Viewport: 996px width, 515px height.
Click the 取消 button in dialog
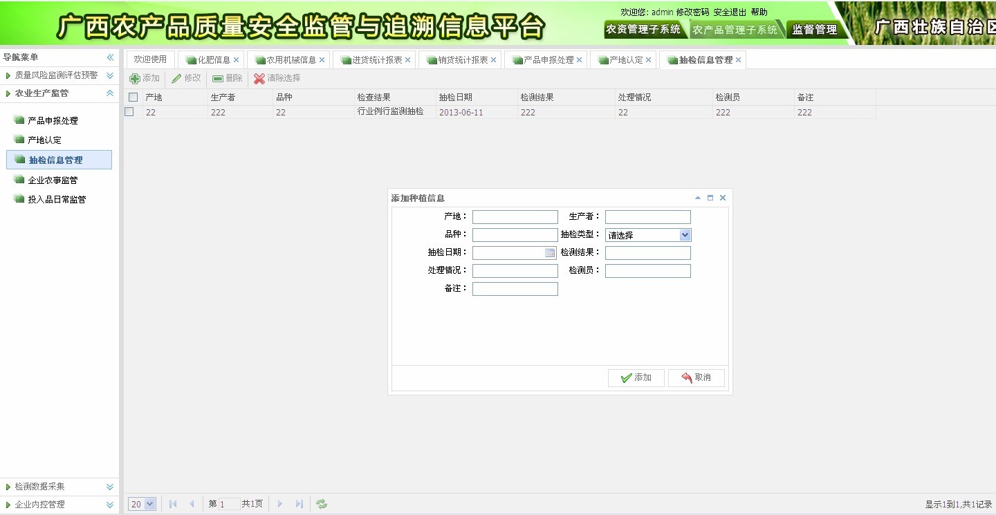696,377
